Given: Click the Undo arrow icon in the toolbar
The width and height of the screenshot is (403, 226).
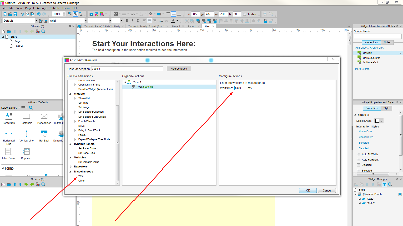Looking at the screenshot, I should (x=39, y=14).
